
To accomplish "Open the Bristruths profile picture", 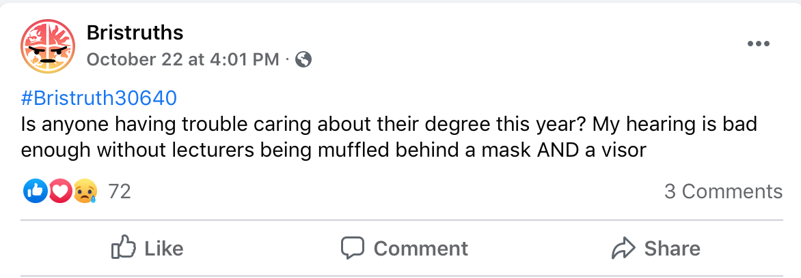I will [x=47, y=46].
